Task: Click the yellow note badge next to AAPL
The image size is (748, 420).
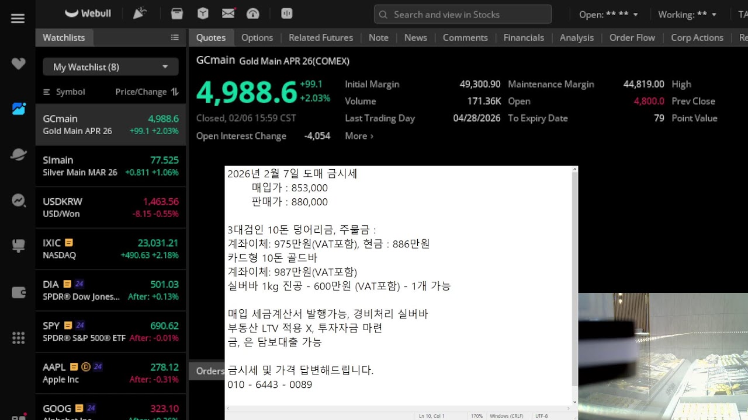Action: point(74,367)
